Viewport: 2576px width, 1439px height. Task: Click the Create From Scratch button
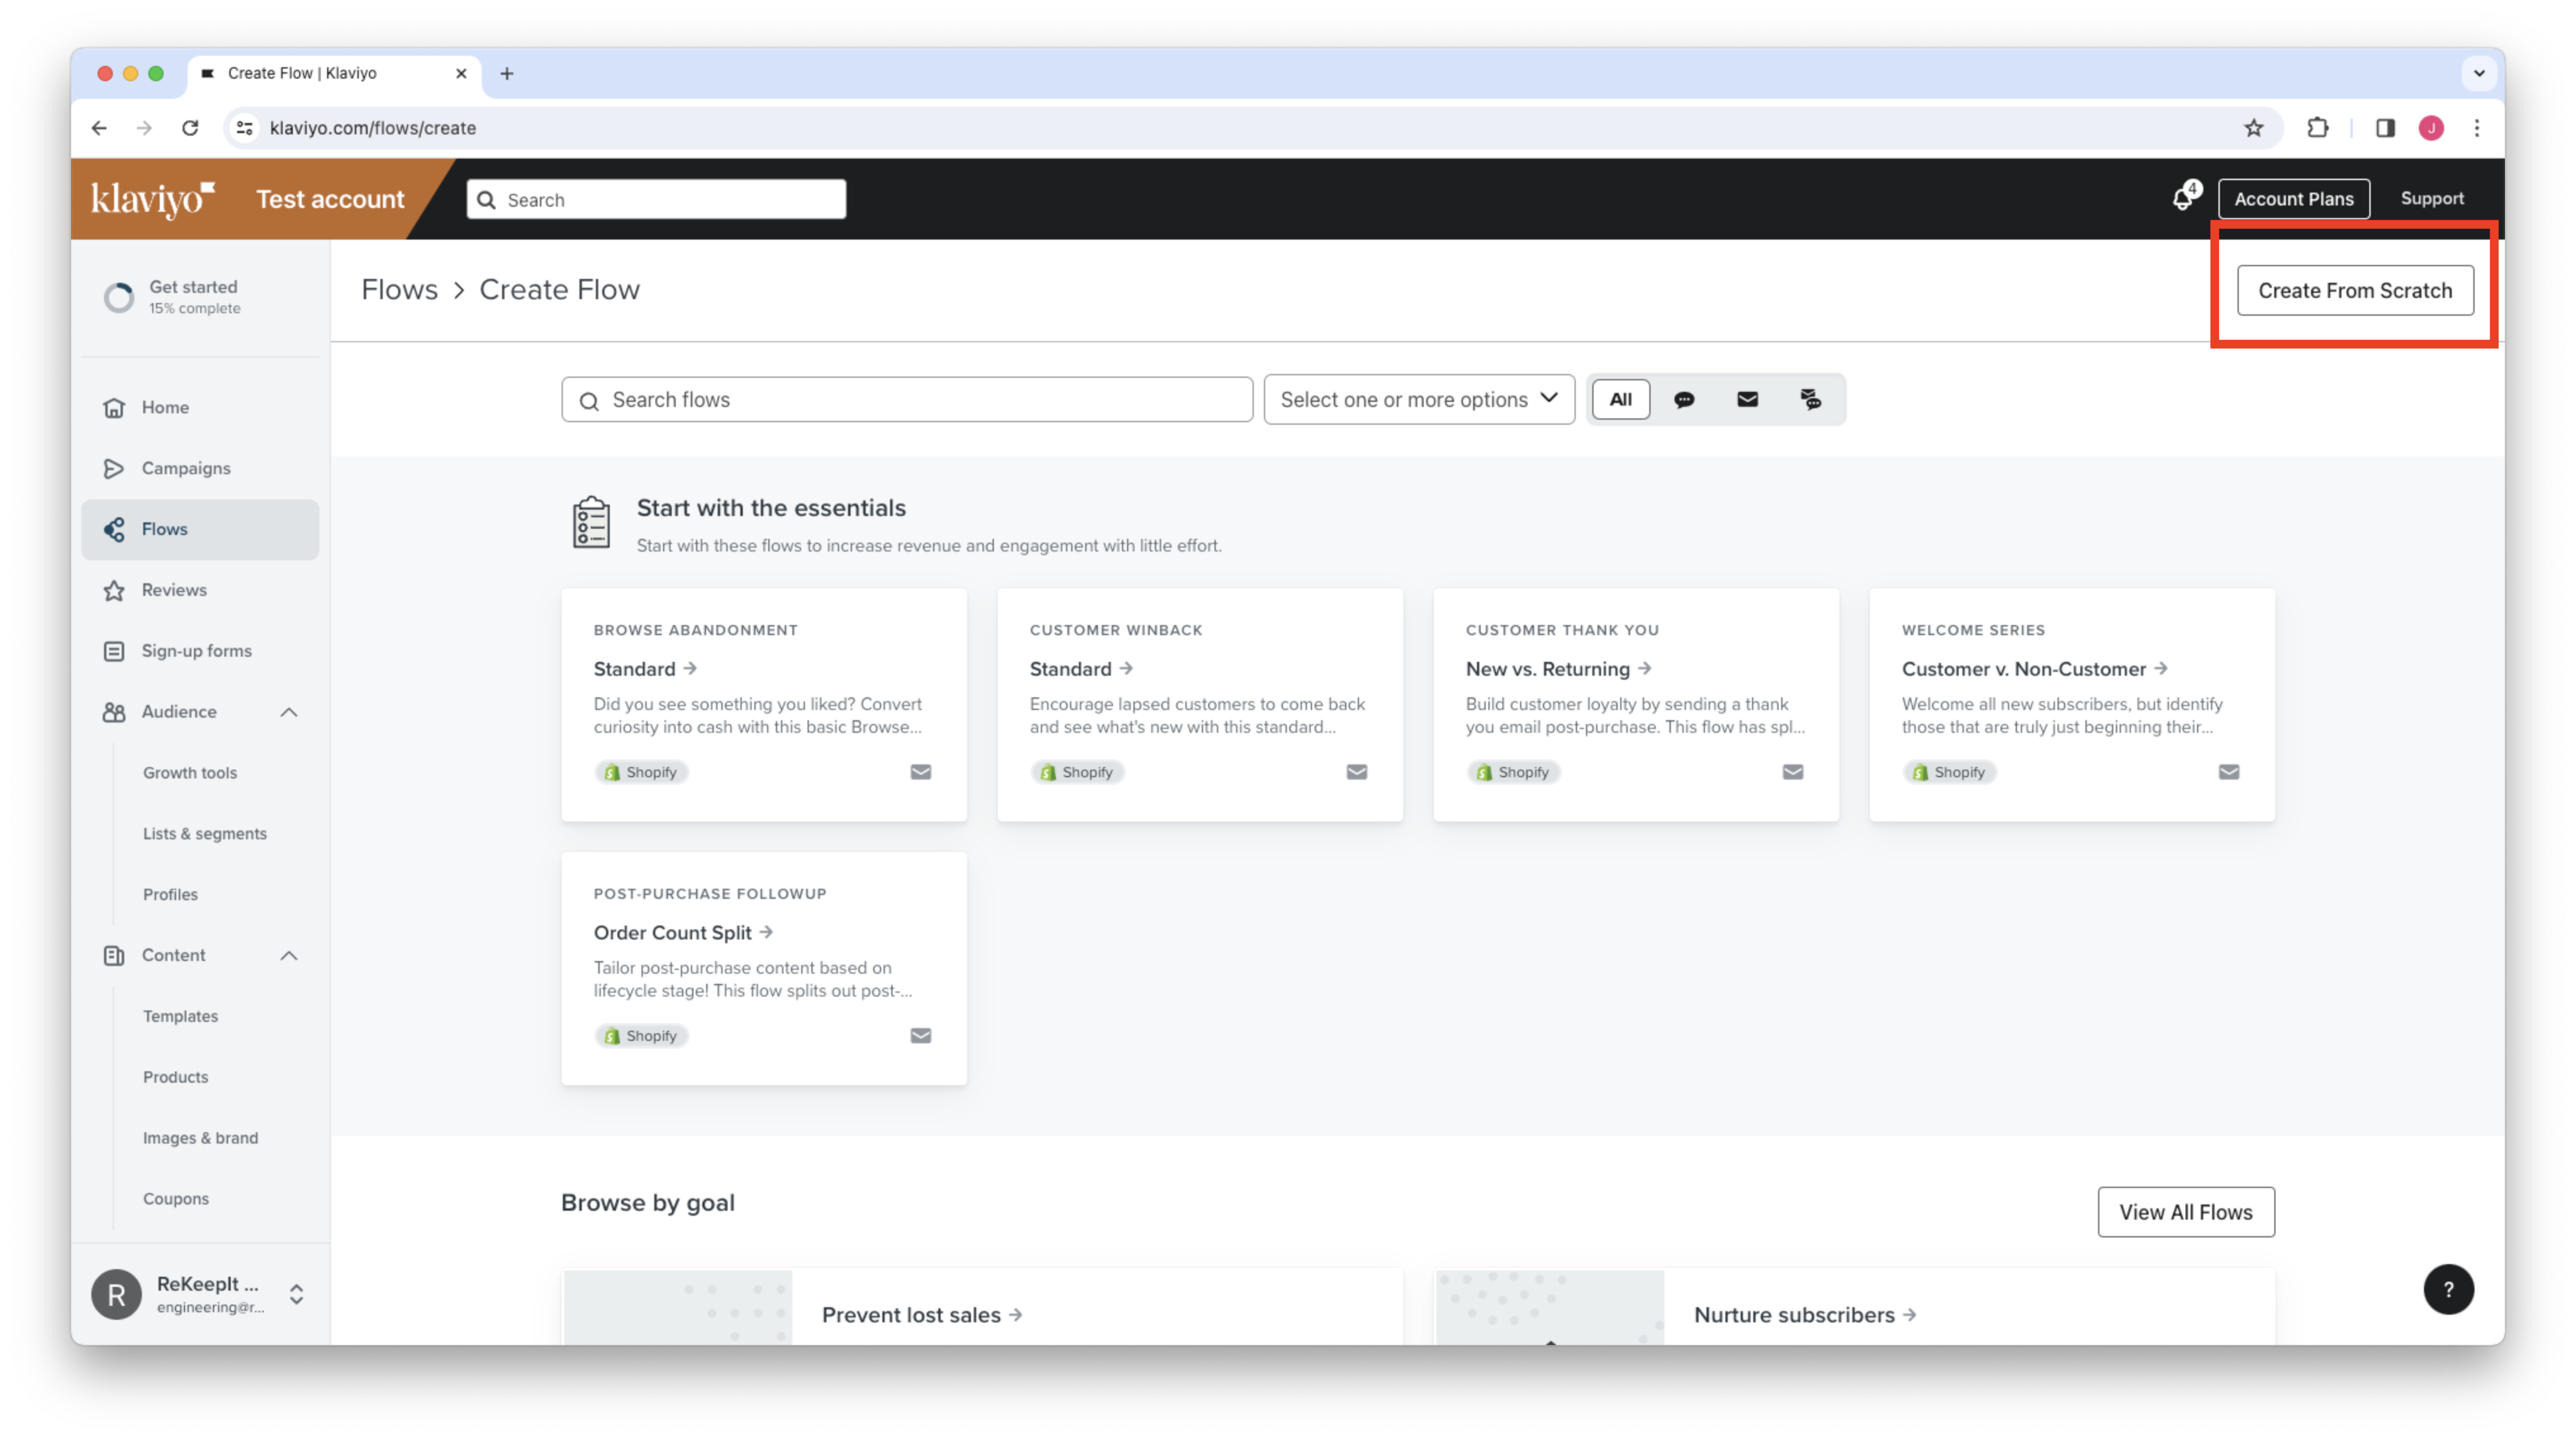pyautogui.click(x=2355, y=290)
